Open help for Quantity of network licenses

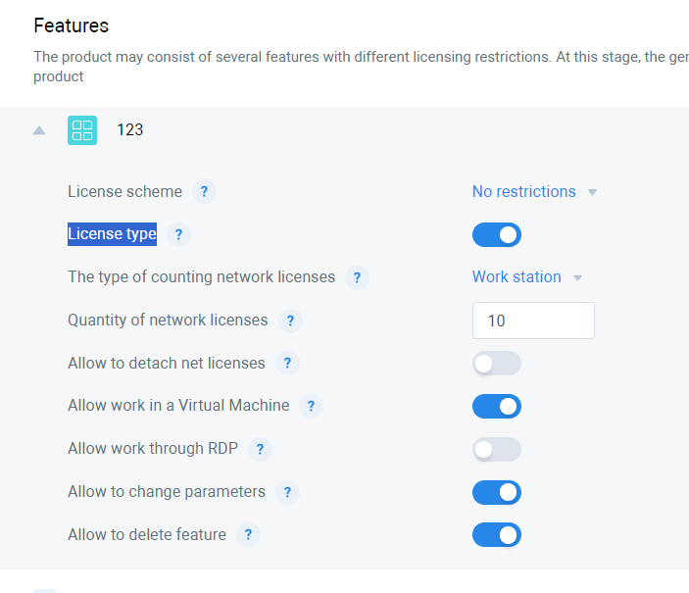coord(290,321)
